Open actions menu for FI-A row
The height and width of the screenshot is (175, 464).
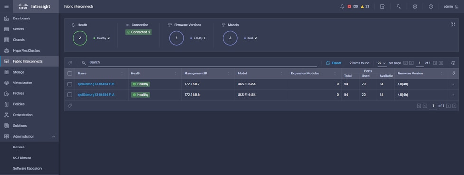(454, 95)
